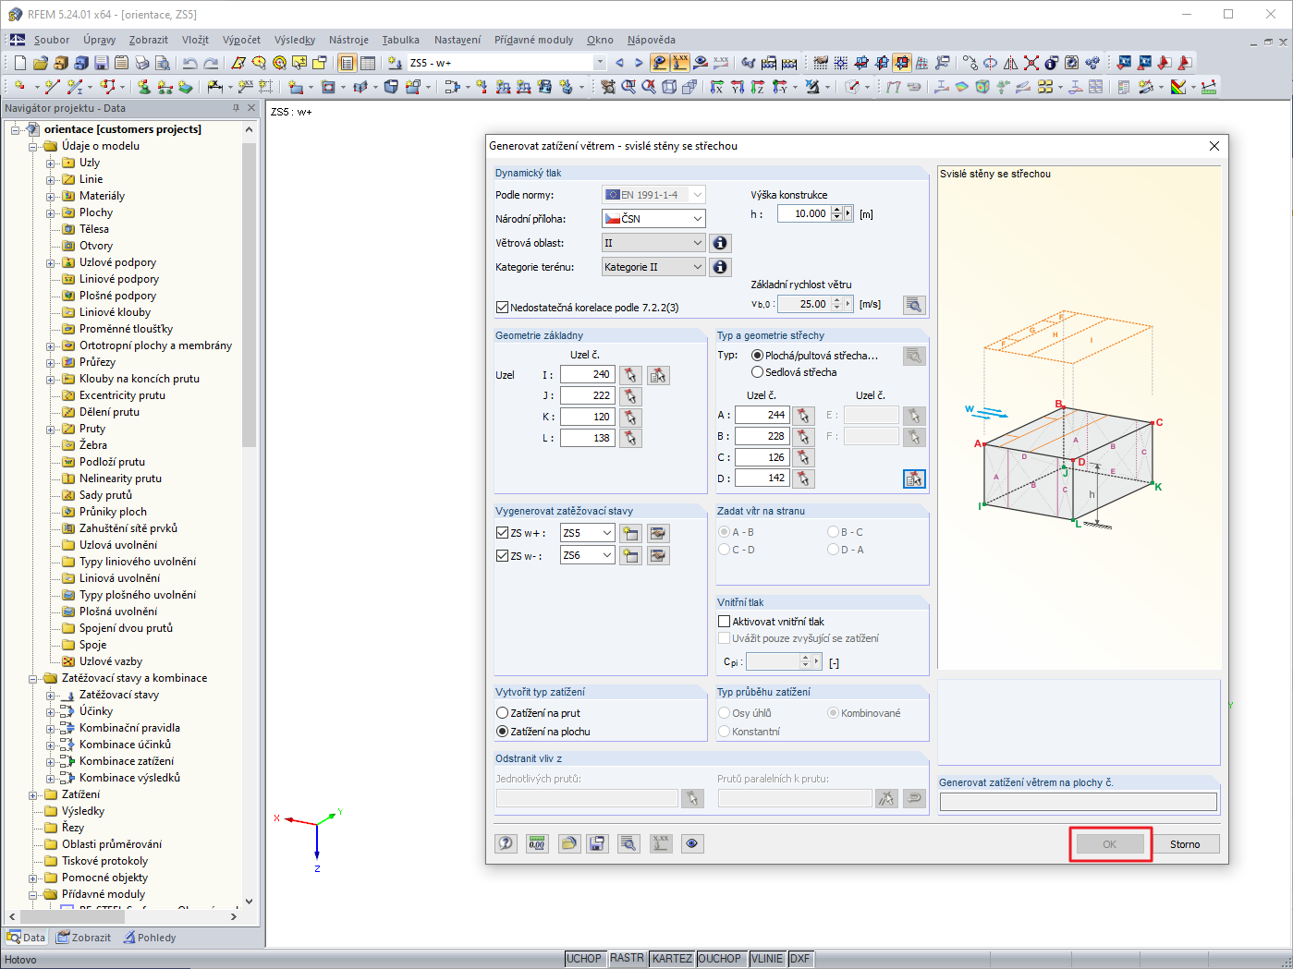Create new load case for ZS w+
The width and height of the screenshot is (1293, 969).
(x=630, y=533)
